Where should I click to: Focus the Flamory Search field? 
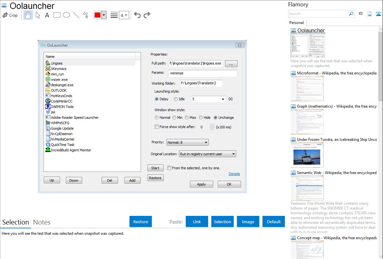(318, 14)
